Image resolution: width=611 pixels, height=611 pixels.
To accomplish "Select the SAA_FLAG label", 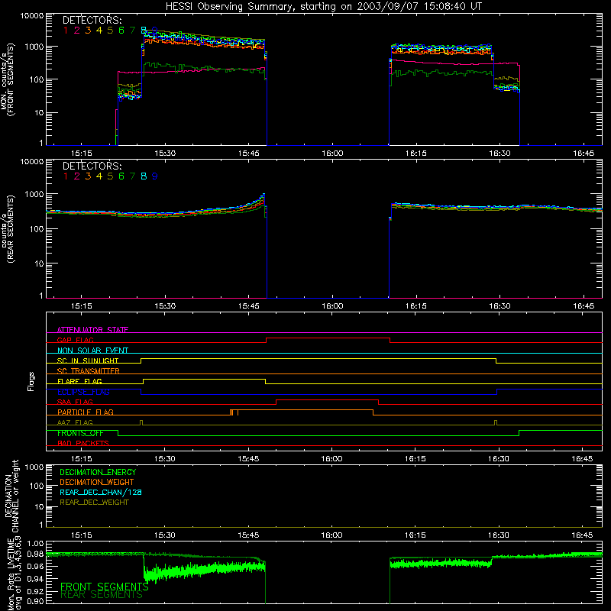I will coord(75,402).
